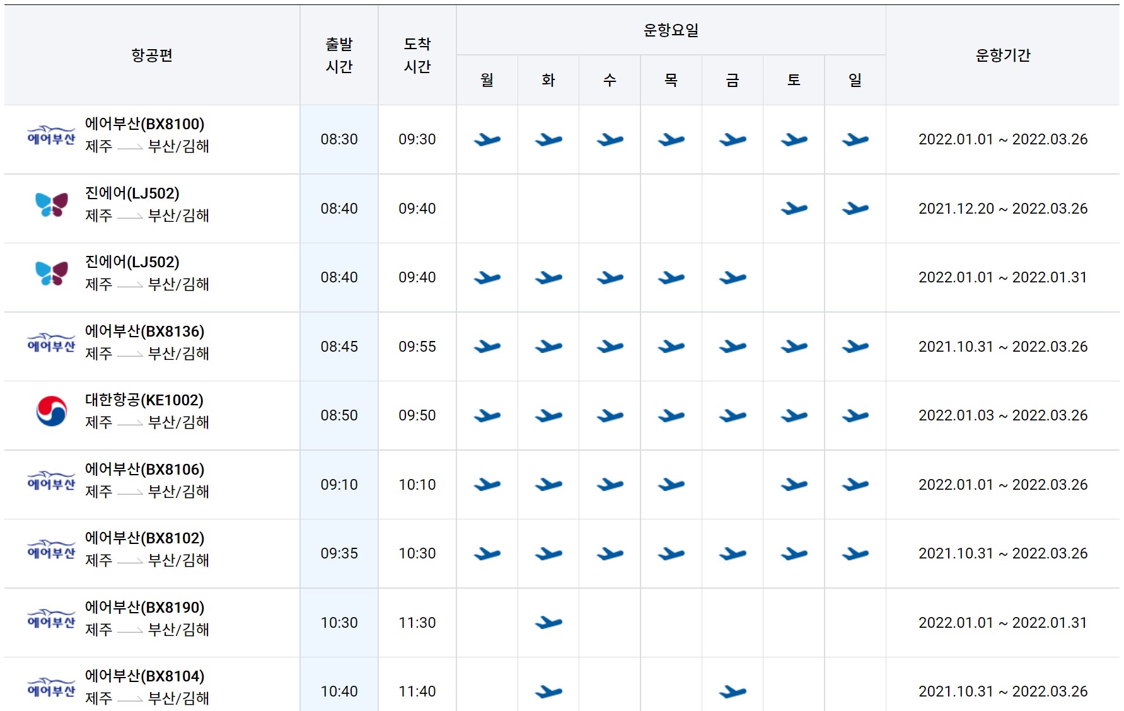Click the Jin Air logo in the LJ502 row ending 2022.01.31
This screenshot has width=1124, height=711.
click(52, 273)
